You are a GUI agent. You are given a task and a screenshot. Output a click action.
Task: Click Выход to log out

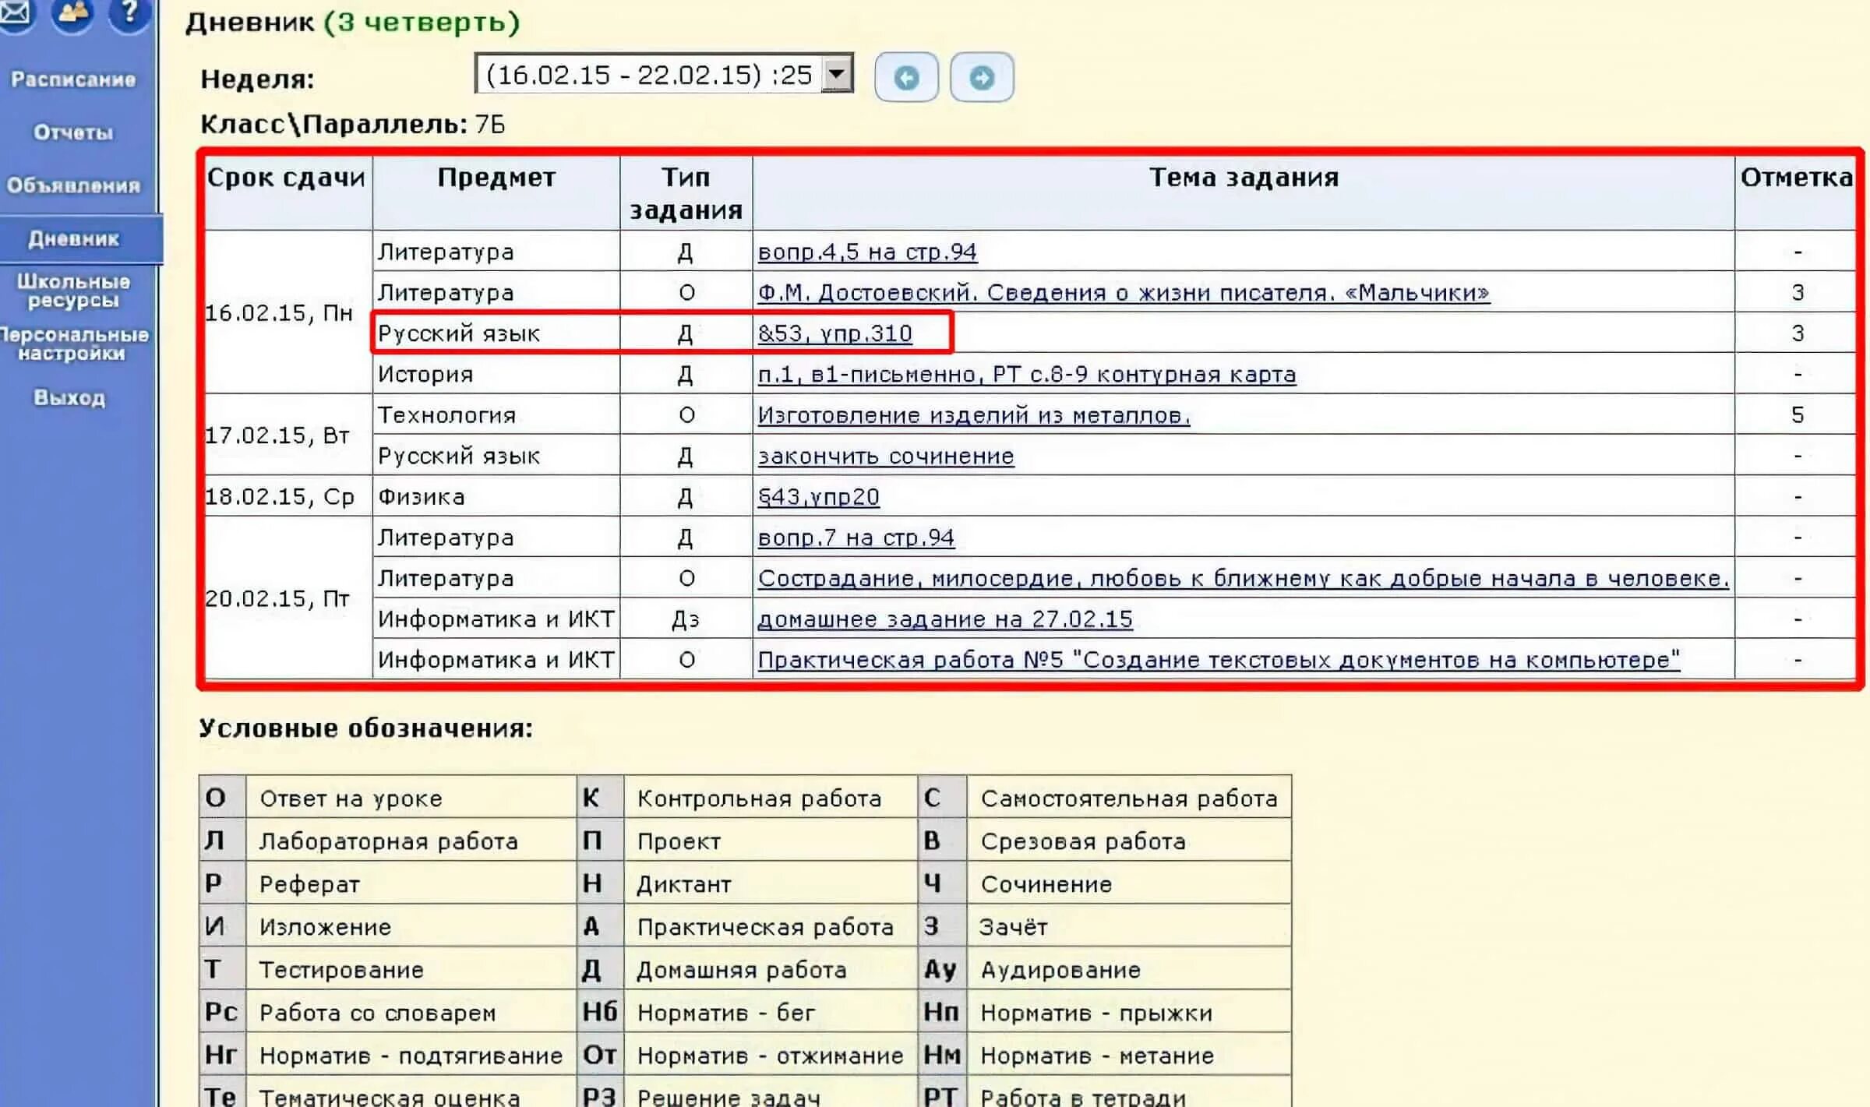click(x=69, y=397)
